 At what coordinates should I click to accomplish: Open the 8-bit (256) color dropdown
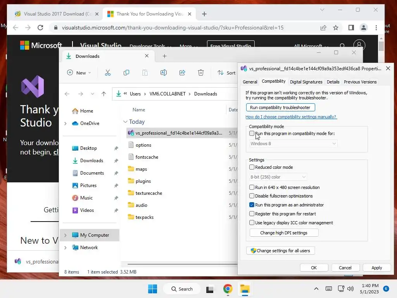pos(278,177)
